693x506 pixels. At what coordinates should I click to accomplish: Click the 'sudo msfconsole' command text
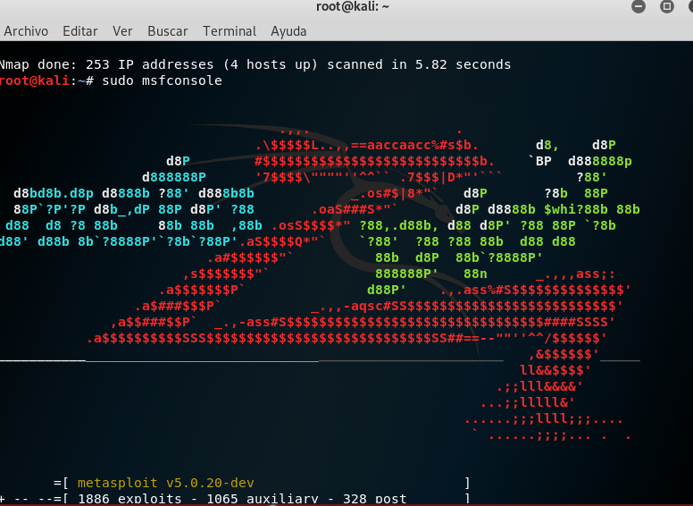[163, 80]
